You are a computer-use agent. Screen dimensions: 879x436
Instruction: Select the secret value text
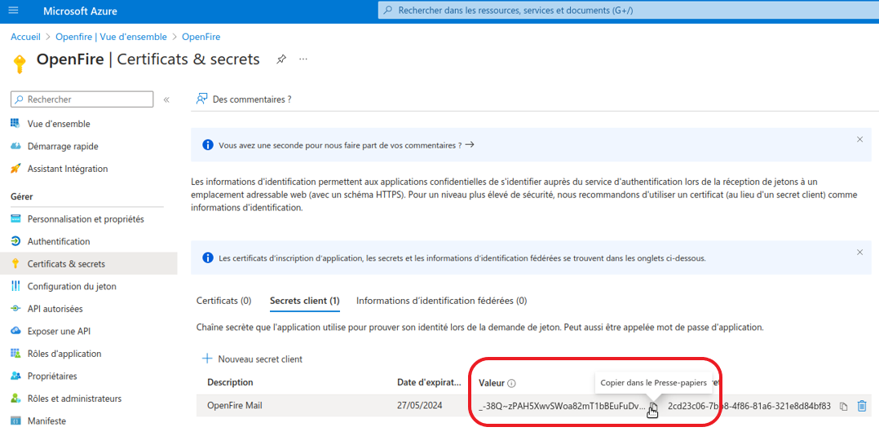tap(563, 407)
